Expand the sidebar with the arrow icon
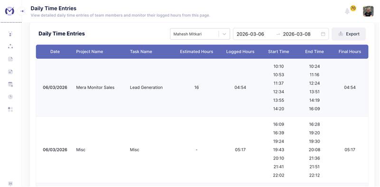 pyautogui.click(x=22, y=11)
